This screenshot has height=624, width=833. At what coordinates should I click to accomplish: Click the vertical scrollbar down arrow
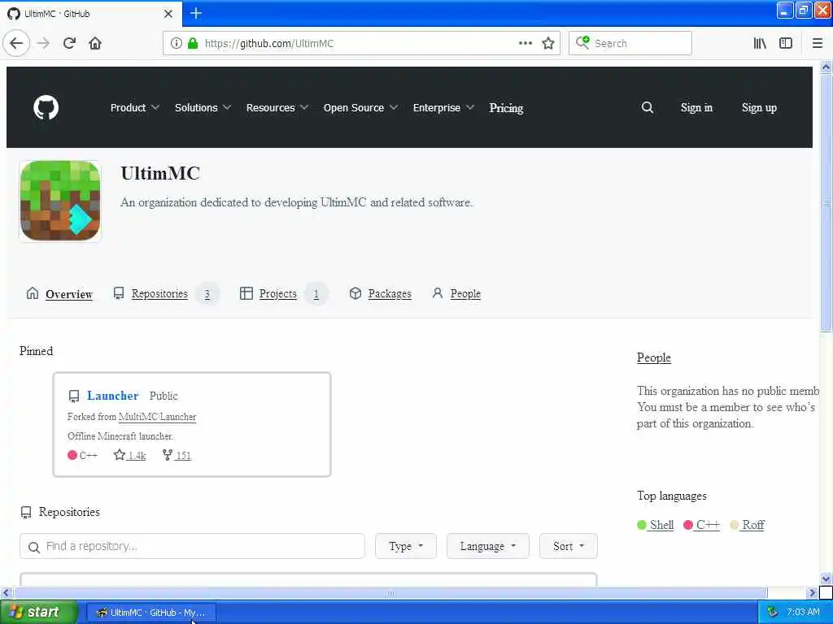coord(826,578)
